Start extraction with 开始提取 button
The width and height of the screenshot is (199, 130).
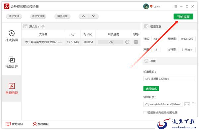pos(183,16)
